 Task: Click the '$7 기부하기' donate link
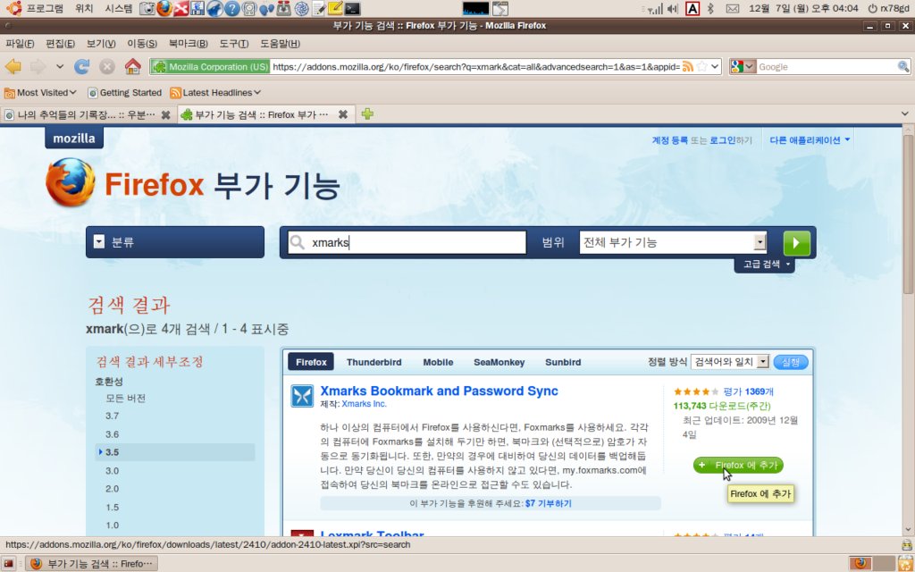click(x=548, y=503)
